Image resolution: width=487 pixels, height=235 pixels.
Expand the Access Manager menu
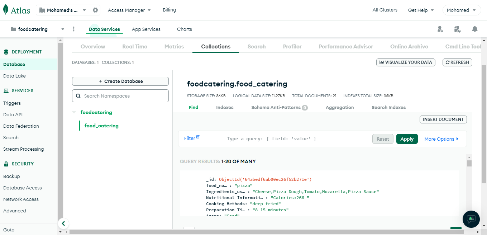point(129,10)
